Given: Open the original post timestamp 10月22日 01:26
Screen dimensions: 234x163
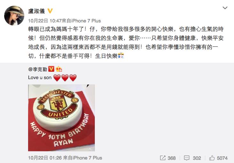Looking at the screenshot, I should click(x=45, y=158).
